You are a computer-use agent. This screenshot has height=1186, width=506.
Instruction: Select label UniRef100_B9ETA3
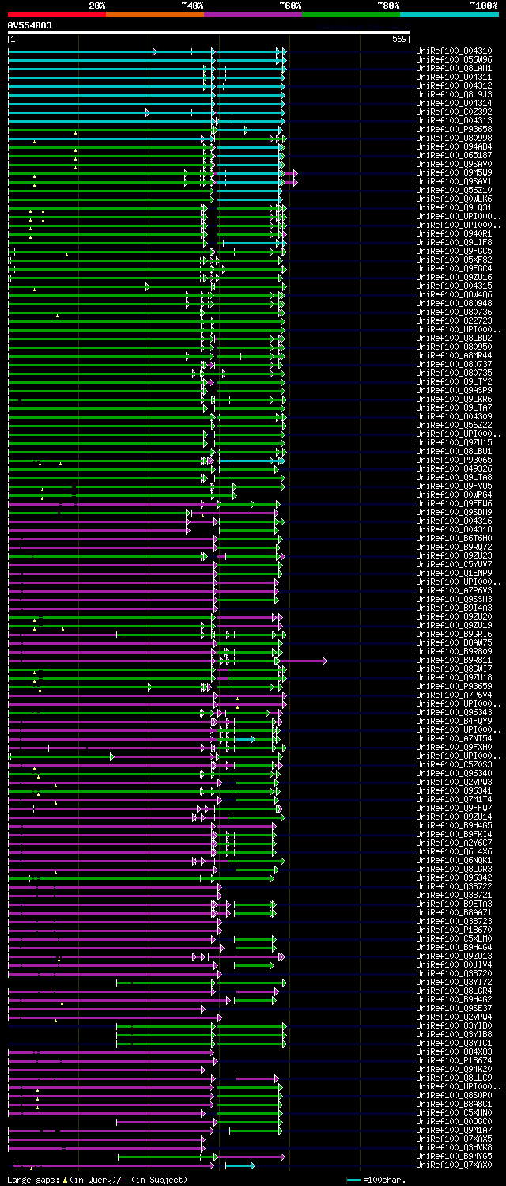[x=454, y=904]
